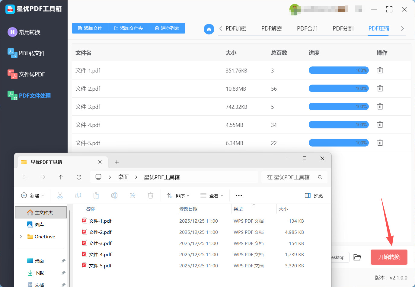Switch to the PDF合并 tab

tap(307, 29)
